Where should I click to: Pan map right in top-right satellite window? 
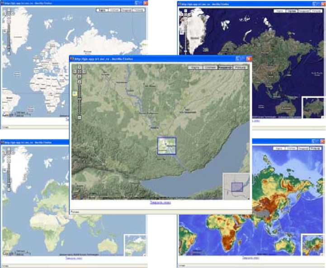(189, 14)
